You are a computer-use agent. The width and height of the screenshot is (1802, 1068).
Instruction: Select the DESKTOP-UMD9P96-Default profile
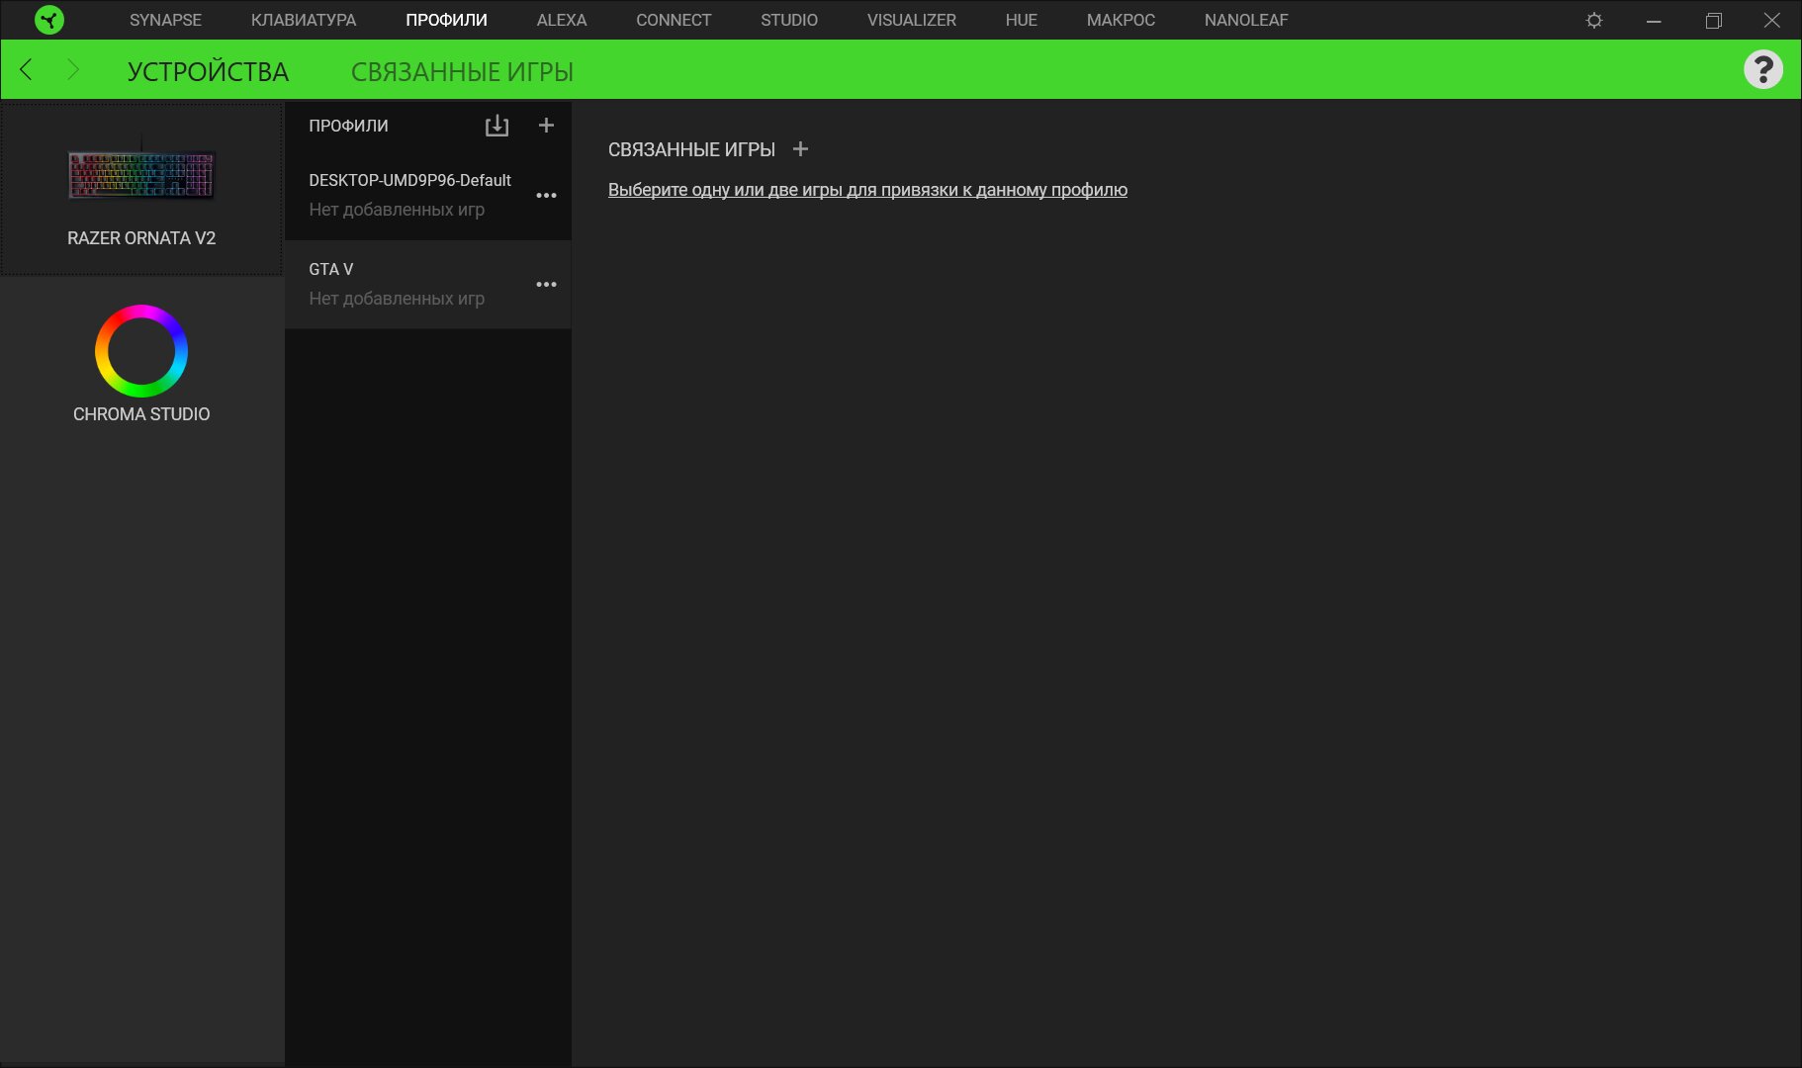coord(427,195)
